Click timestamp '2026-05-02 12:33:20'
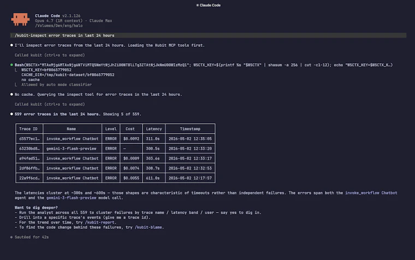 [190, 148]
